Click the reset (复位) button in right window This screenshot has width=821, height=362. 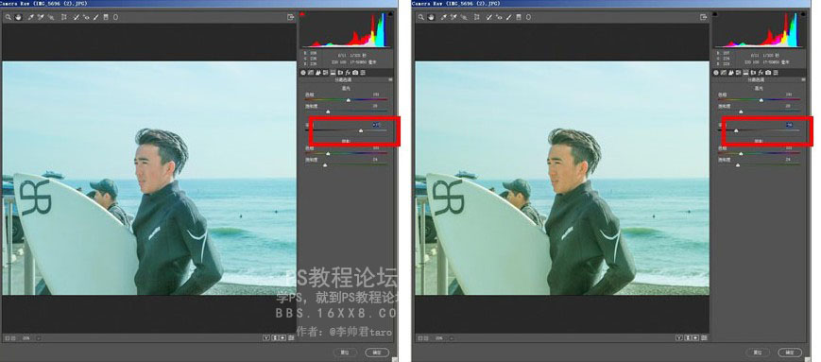(757, 352)
